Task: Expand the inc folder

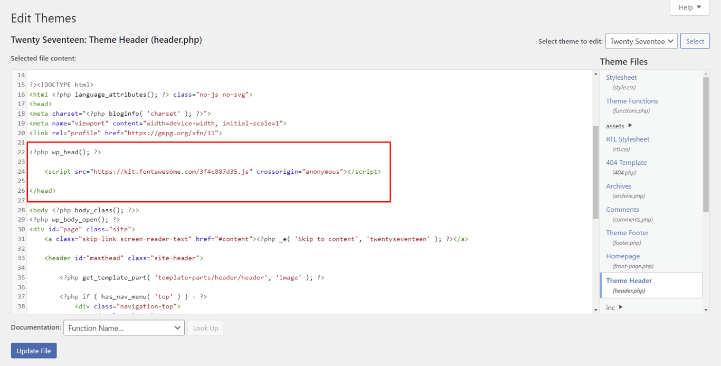Action: click(611, 307)
